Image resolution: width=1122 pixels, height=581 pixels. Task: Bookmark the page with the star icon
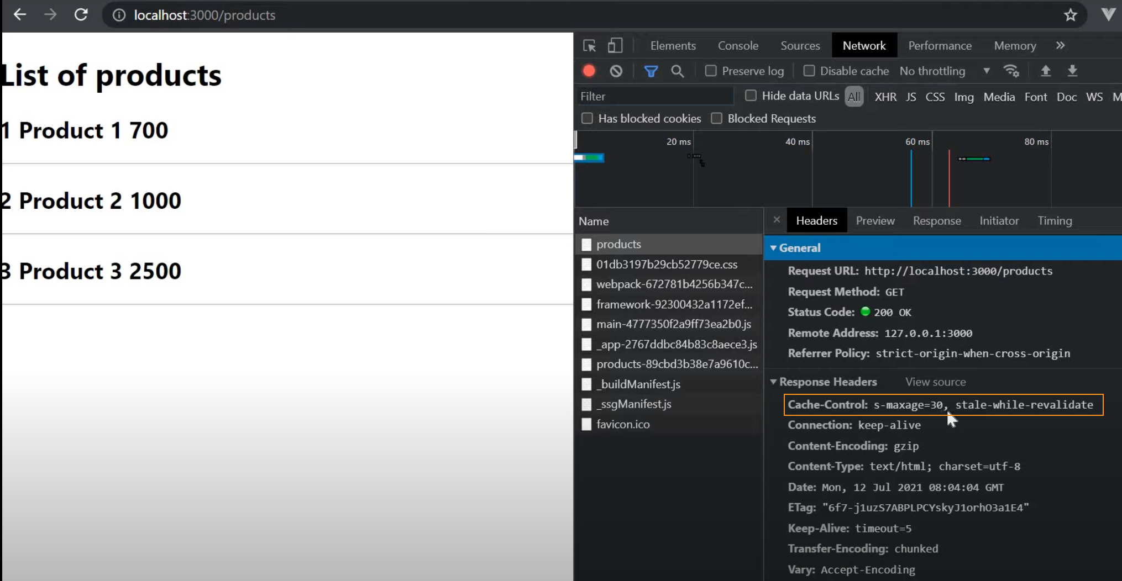1071,15
